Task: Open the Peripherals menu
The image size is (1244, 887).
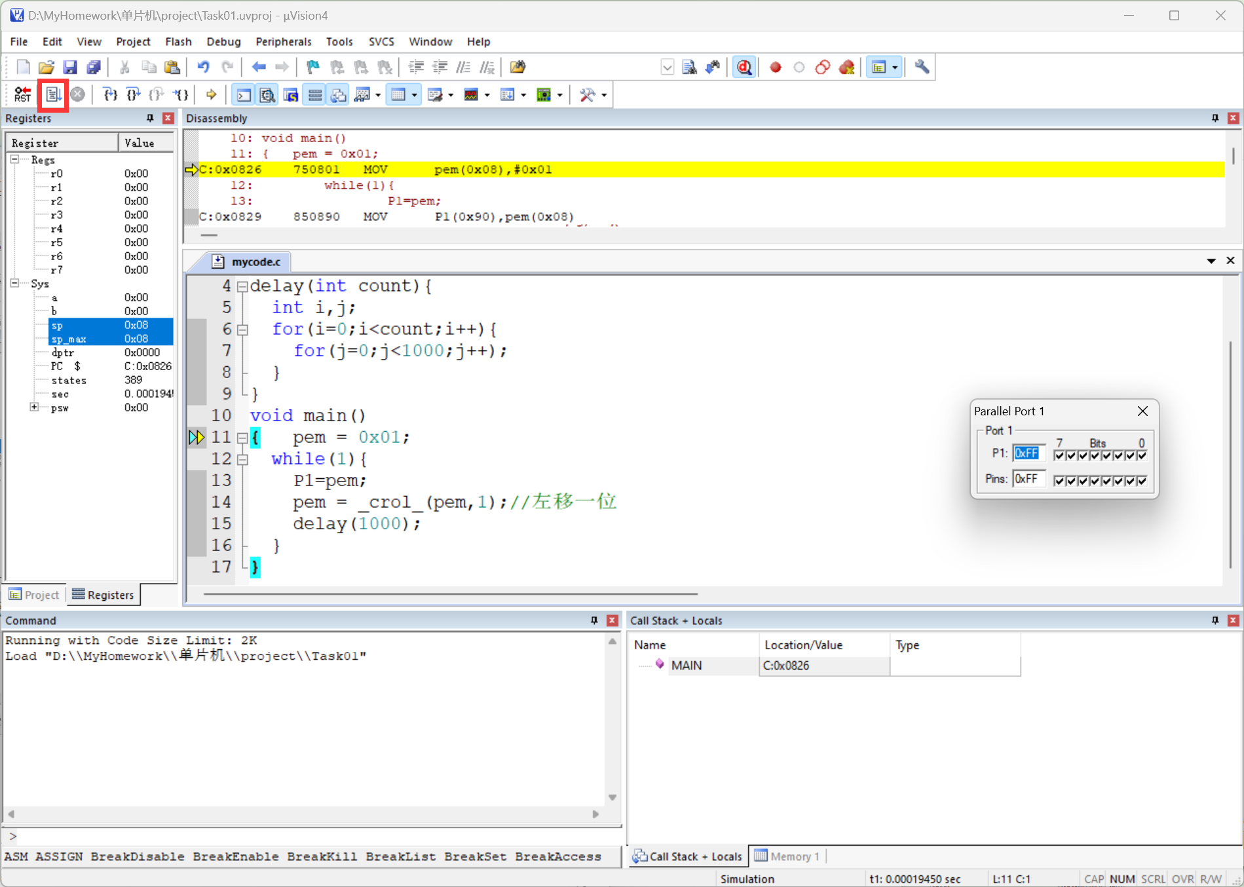Action: coord(283,41)
